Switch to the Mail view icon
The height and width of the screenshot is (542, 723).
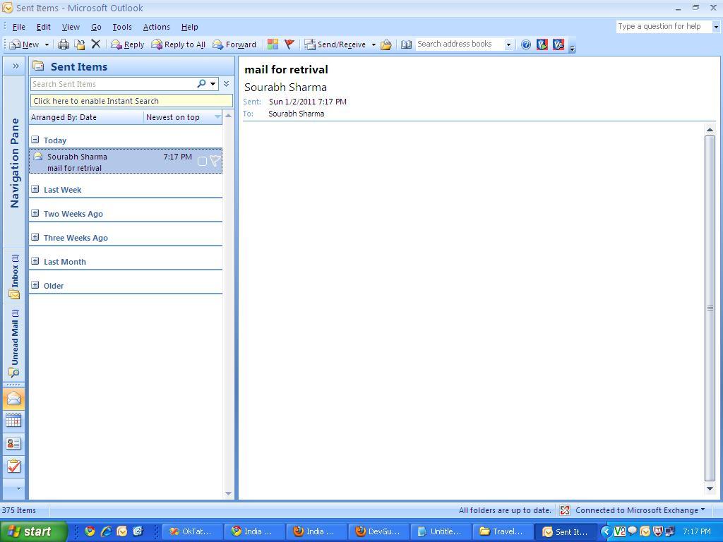14,398
